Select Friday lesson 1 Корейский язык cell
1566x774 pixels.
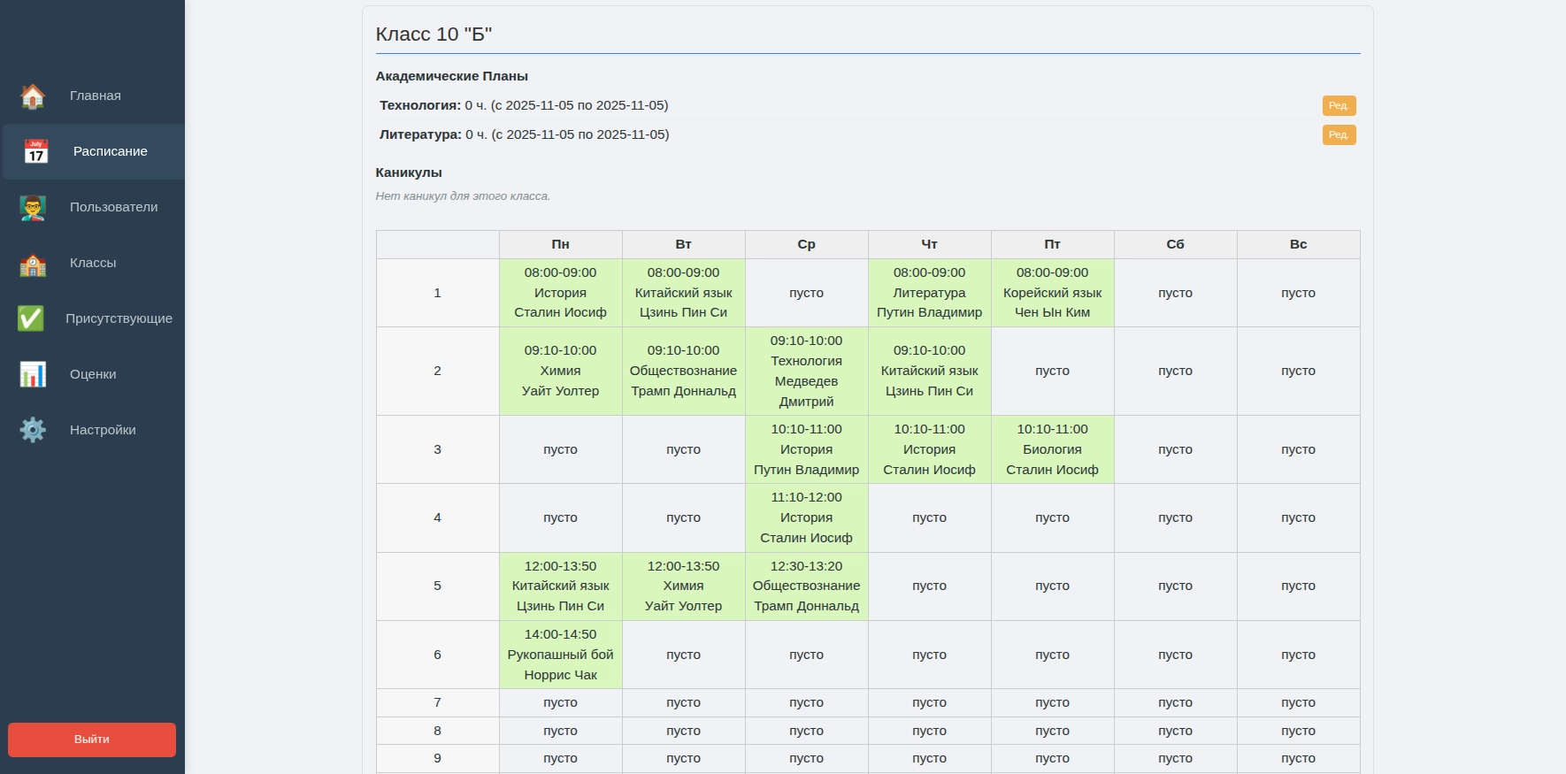[x=1053, y=293]
